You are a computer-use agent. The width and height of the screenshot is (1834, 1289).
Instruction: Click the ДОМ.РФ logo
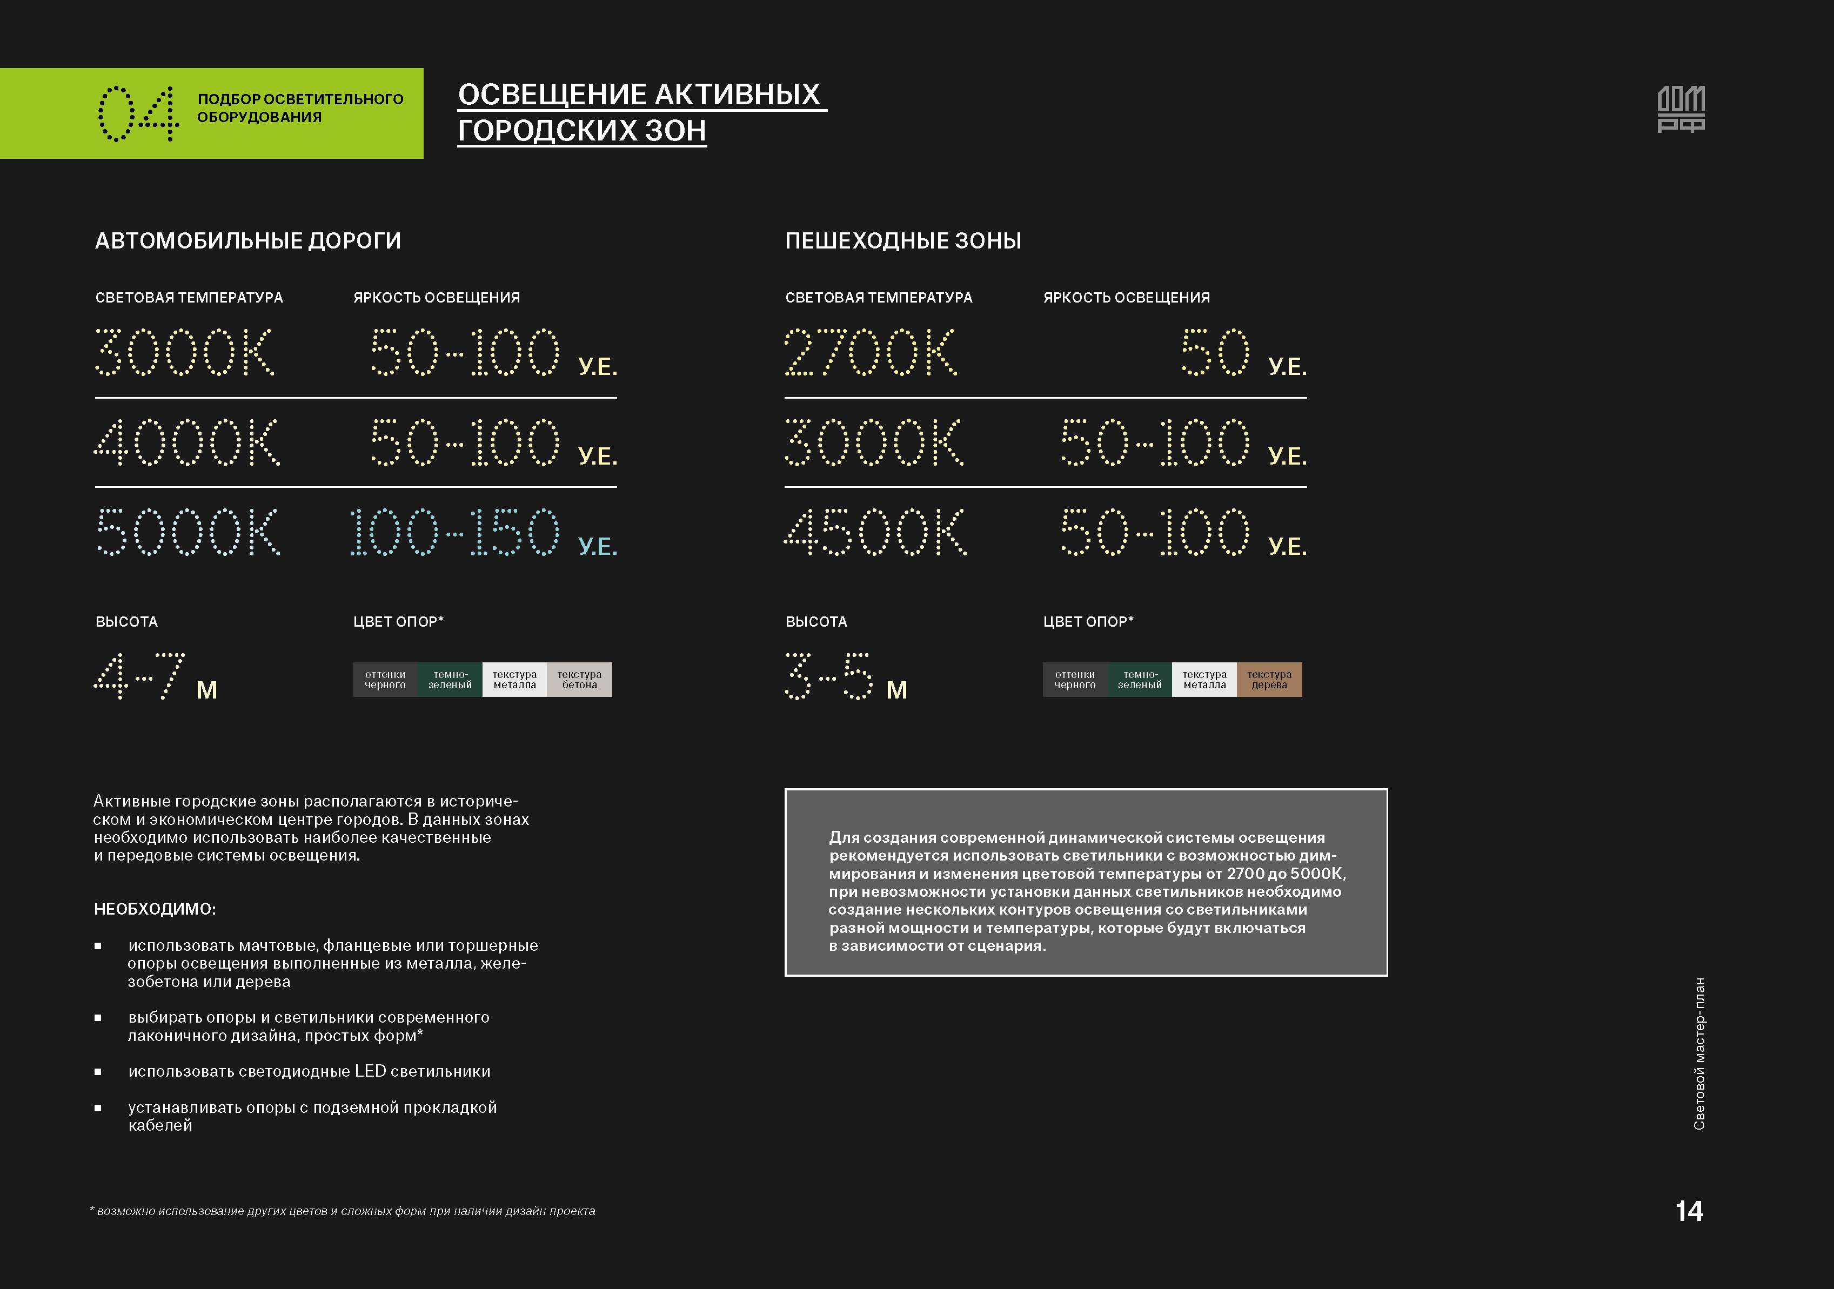pyautogui.click(x=1681, y=109)
